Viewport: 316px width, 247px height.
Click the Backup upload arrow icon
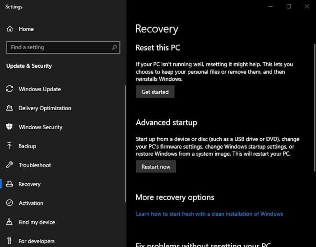pyautogui.click(x=9, y=145)
